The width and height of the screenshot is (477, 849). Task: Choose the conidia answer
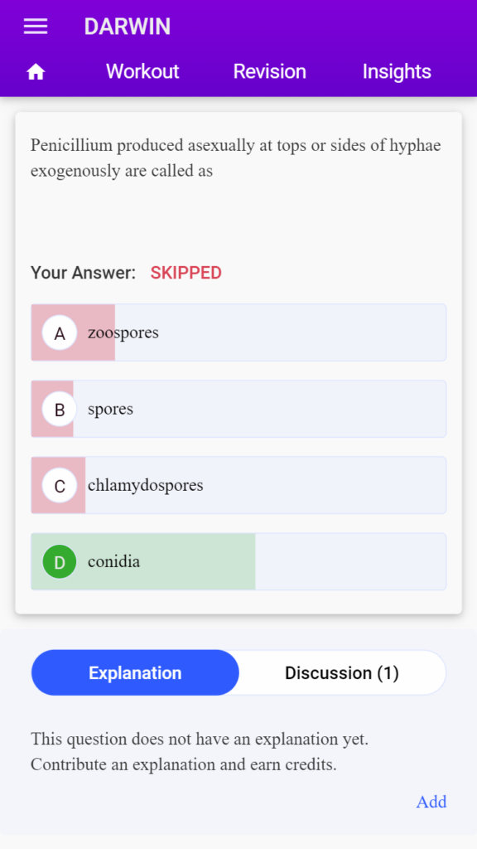tap(238, 561)
